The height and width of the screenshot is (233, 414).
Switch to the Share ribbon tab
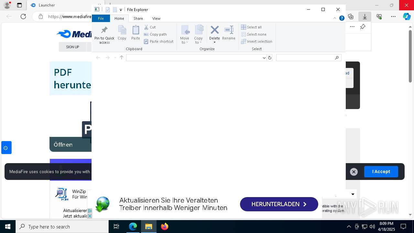pyautogui.click(x=138, y=18)
